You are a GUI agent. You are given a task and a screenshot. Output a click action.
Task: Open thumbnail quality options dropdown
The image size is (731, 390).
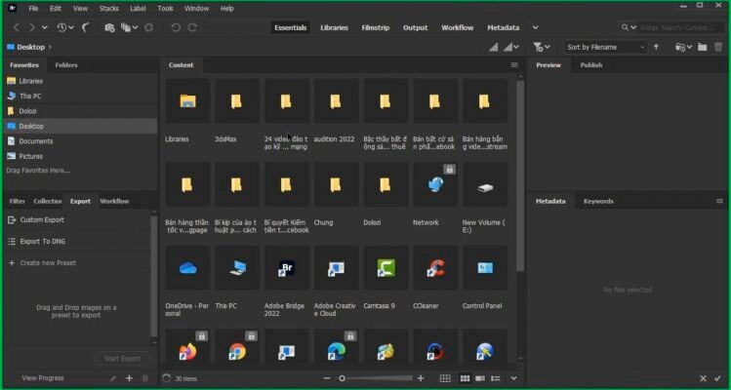511,47
